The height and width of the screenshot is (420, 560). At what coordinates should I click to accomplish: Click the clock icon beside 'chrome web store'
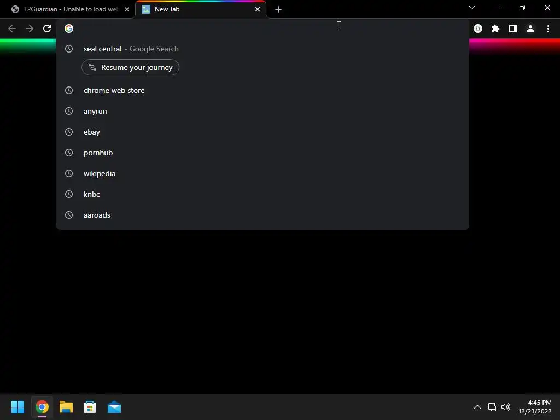[69, 90]
